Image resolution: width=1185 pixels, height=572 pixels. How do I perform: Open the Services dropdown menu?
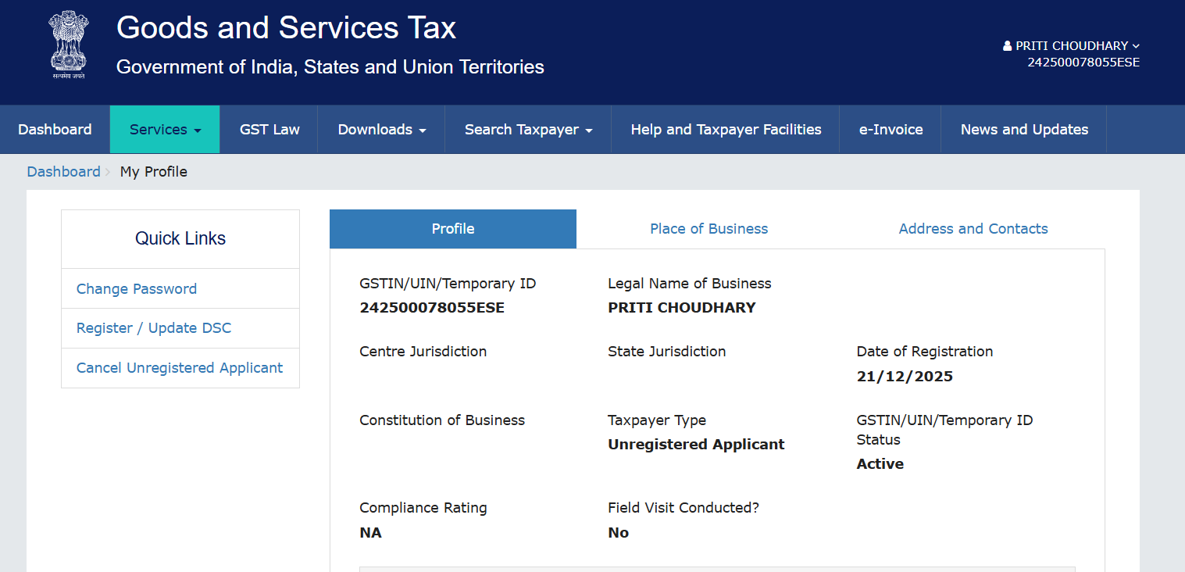(x=165, y=130)
